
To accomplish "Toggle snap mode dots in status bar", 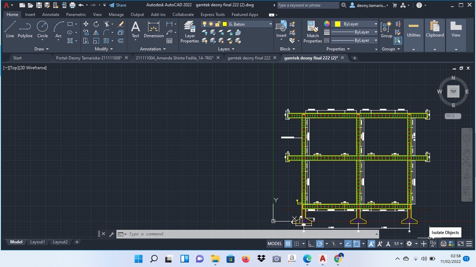I will point(297,244).
